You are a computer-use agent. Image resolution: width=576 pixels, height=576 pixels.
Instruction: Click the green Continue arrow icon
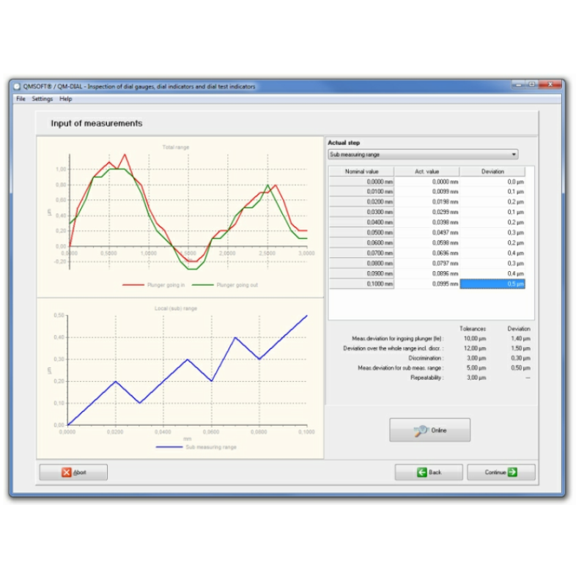(x=512, y=473)
